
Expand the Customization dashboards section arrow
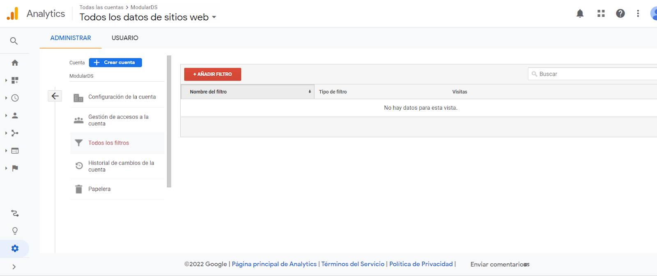6,80
